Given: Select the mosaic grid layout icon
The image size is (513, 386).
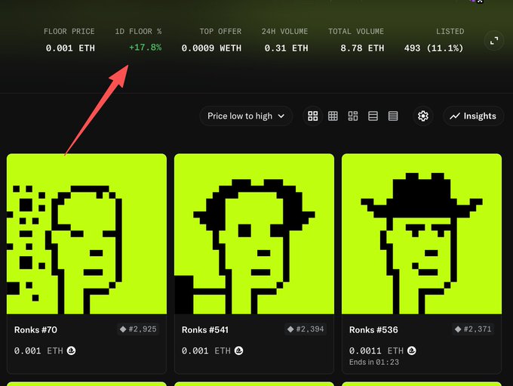Looking at the screenshot, I should (x=353, y=116).
